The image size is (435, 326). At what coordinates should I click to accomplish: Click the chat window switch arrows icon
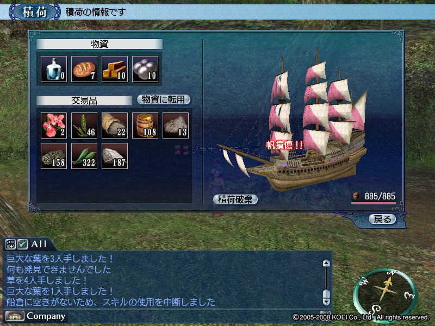coord(10,244)
